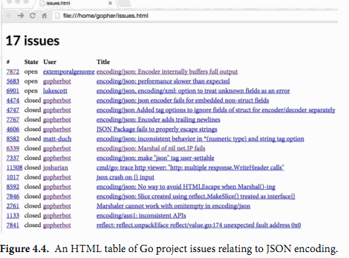Open 'encoding/asn1: inconsistent APIs' issue link
Viewport: 349px width, 258px height.
coord(141,215)
